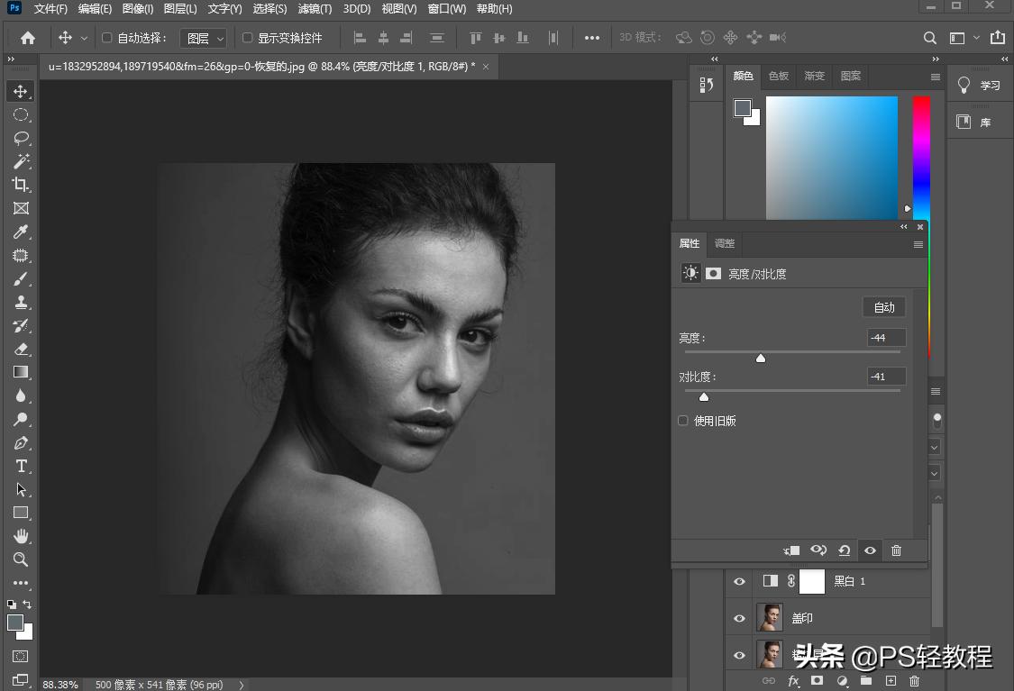1014x691 pixels.
Task: Select the Lasso tool
Action: (21, 138)
